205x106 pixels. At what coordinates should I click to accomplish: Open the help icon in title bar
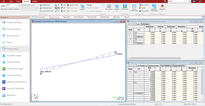click(165, 1)
